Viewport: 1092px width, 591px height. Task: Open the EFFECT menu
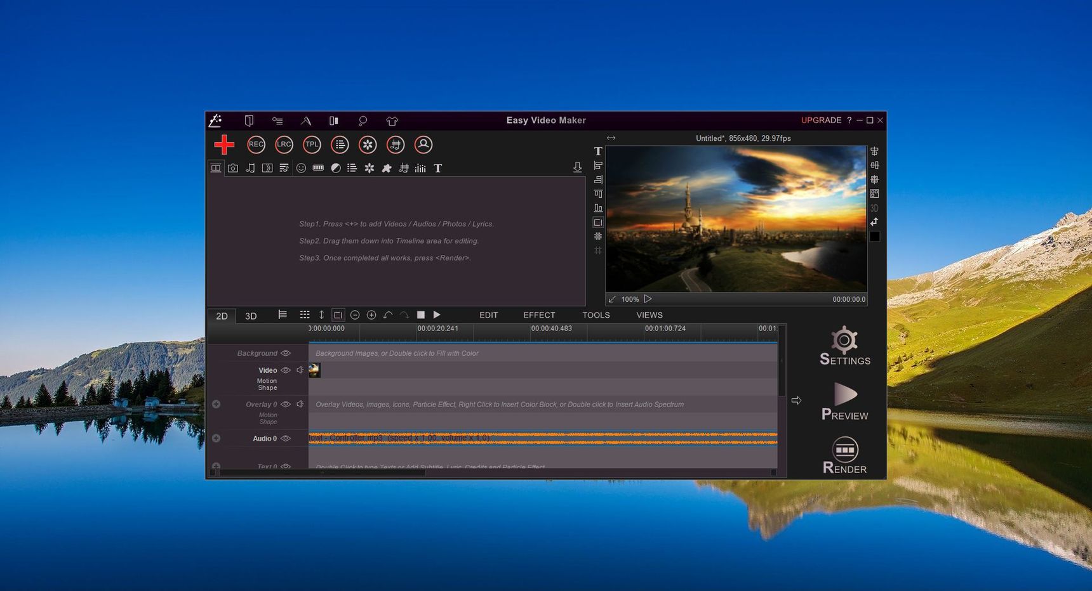(x=539, y=315)
